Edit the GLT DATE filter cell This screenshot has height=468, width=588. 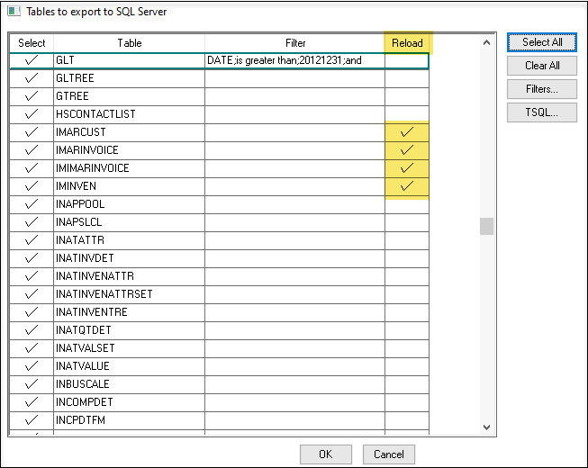(x=294, y=61)
